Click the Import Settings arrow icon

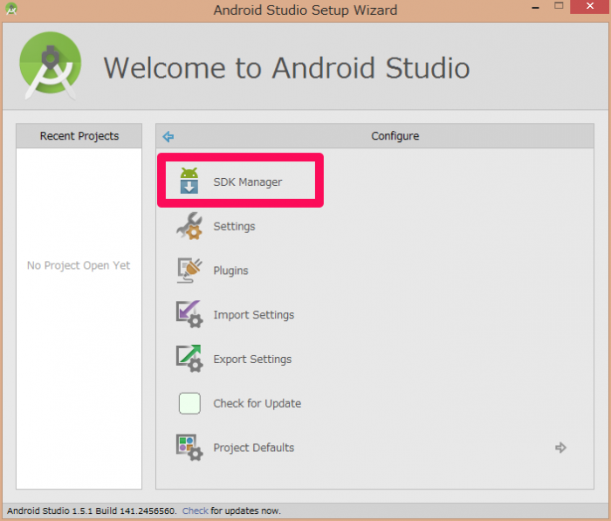coord(189,314)
